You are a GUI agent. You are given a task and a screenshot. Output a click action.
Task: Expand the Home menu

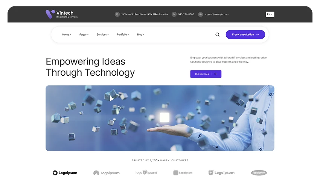(67, 34)
